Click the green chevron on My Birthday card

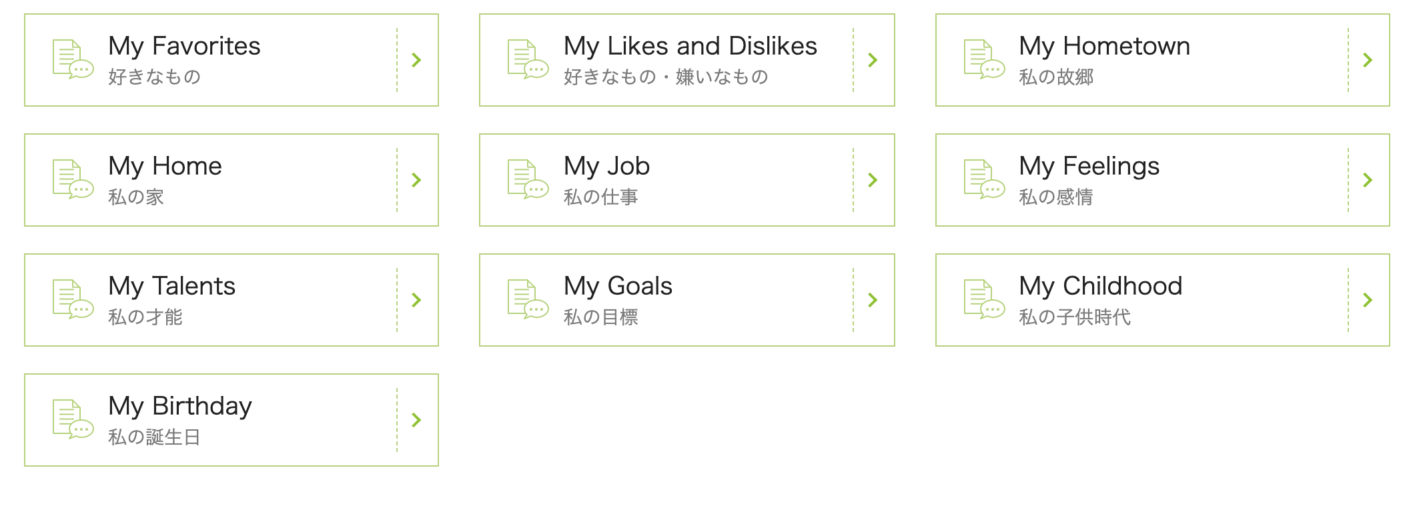click(416, 420)
